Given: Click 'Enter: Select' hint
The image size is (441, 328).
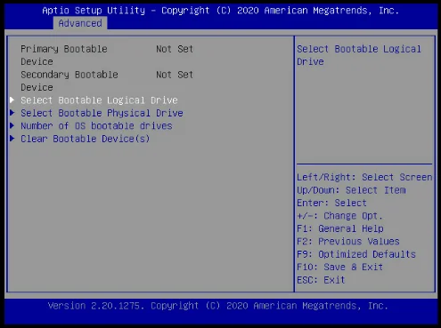Looking at the screenshot, I should (x=331, y=203).
